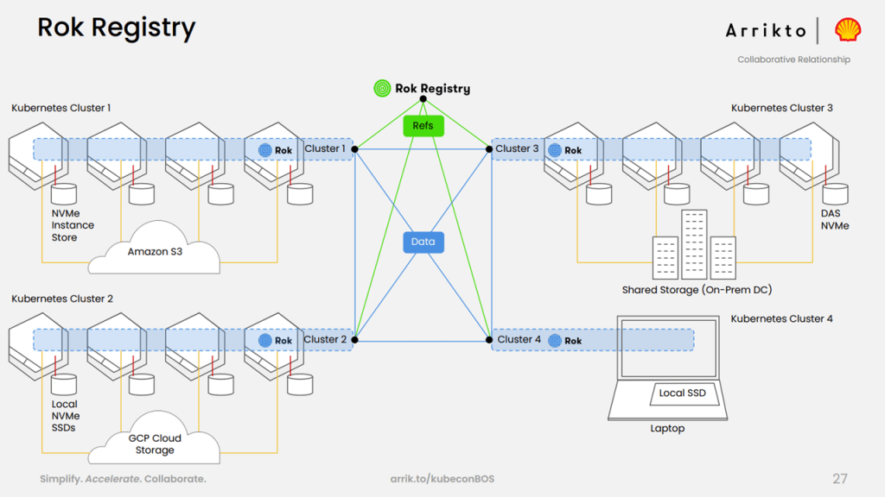The image size is (885, 497).
Task: Click the GCP Cloud Storage cloud
Action: click(154, 439)
